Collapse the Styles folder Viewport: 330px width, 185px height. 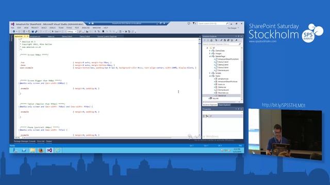click(210, 76)
